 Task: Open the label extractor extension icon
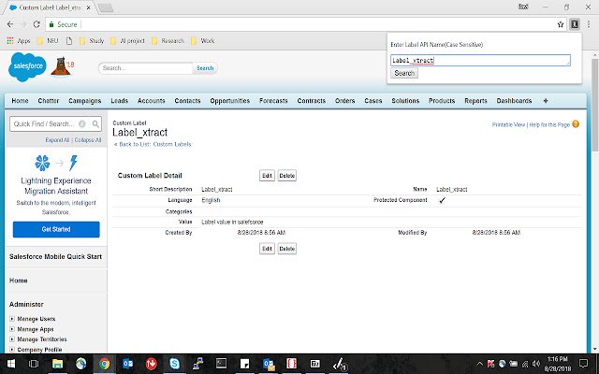[x=574, y=24]
